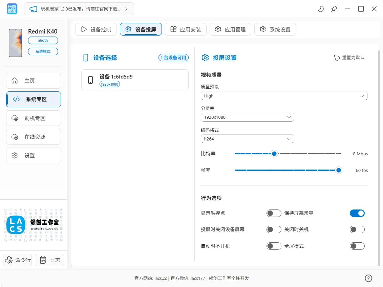The width and height of the screenshot is (383, 287).
Task: Disable the 保持屏幕常亮 switch
Action: click(357, 213)
